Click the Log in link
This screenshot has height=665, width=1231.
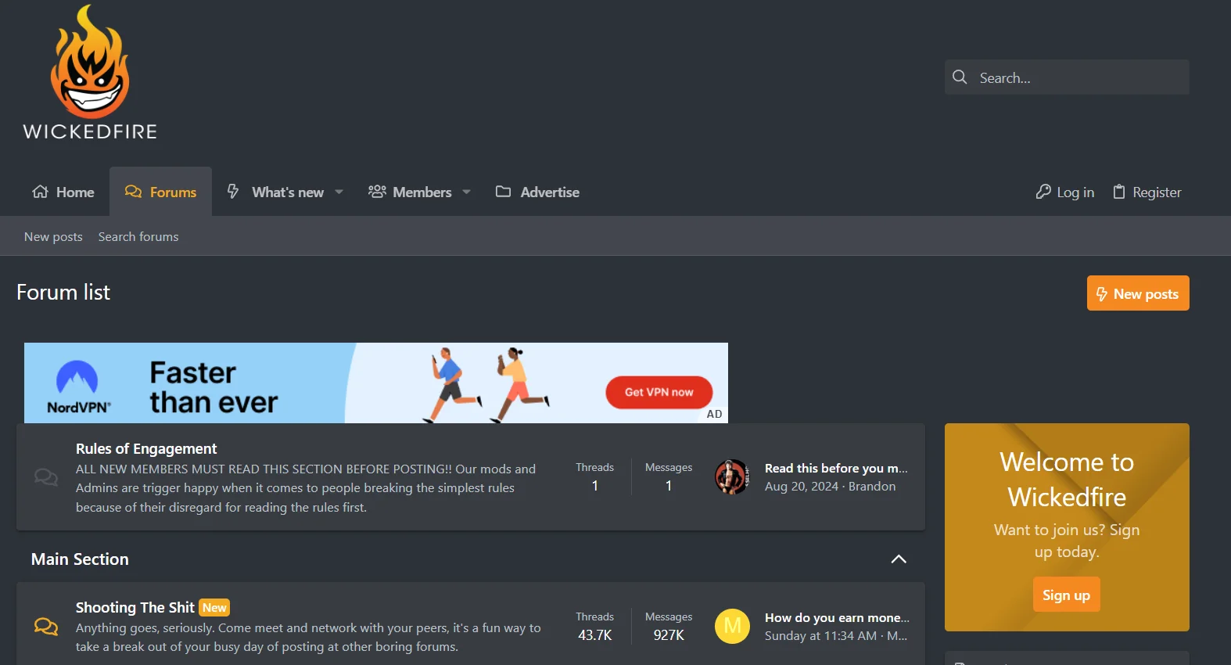click(1064, 192)
